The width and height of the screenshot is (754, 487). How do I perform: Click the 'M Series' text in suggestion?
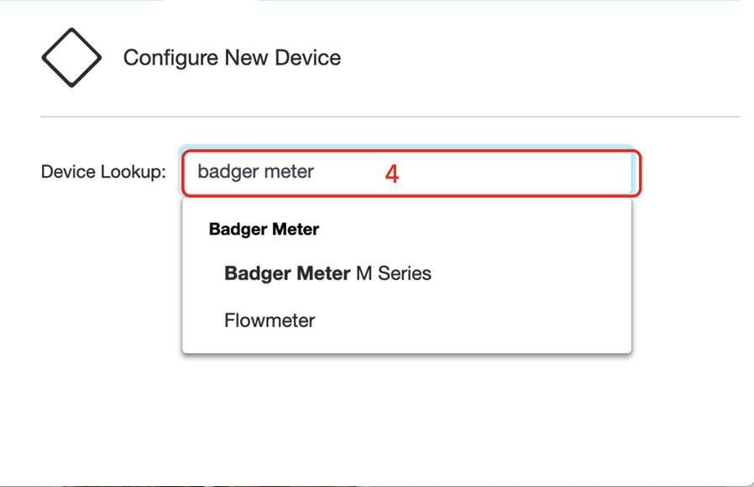tap(394, 273)
